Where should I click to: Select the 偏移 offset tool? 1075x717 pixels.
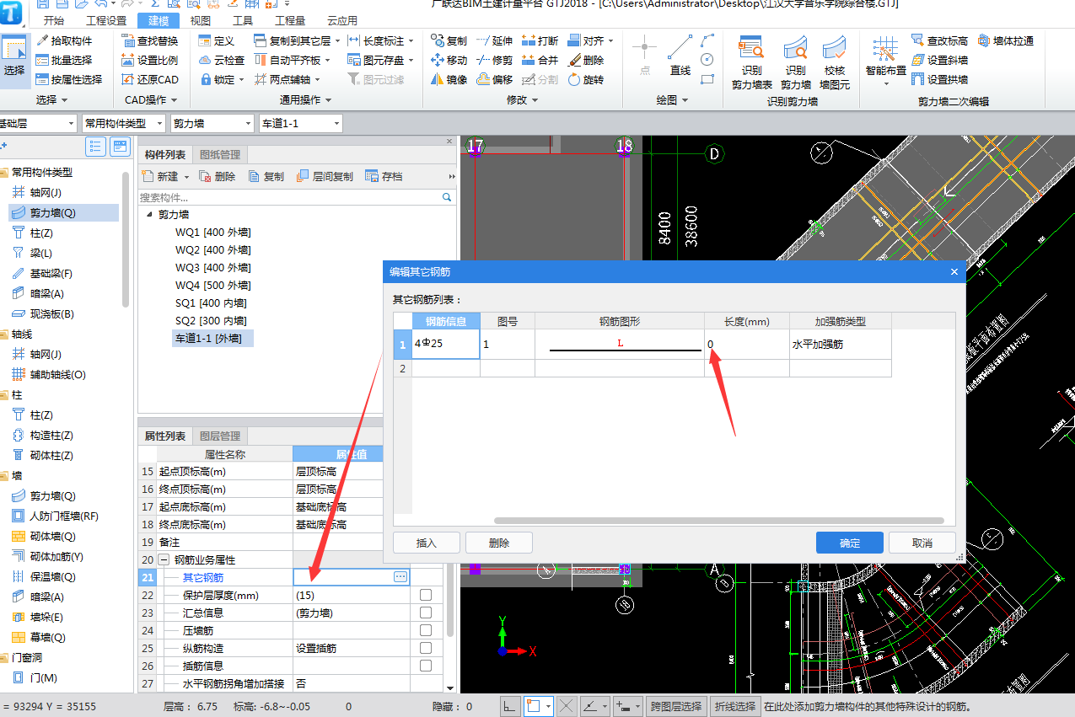[x=494, y=79]
